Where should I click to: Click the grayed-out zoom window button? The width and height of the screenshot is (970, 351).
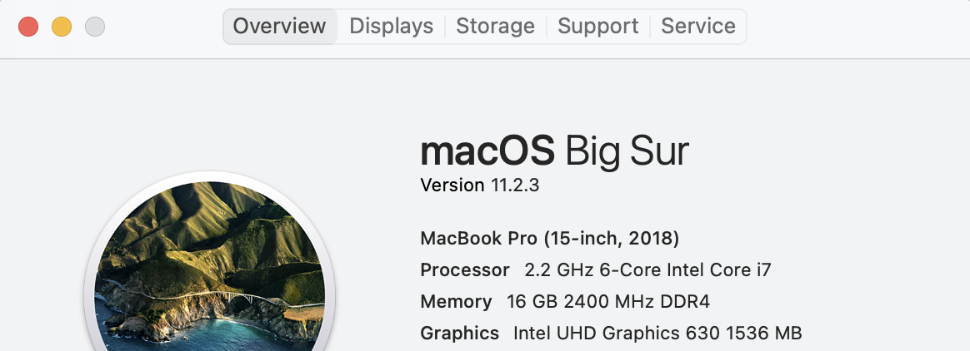[x=95, y=27]
